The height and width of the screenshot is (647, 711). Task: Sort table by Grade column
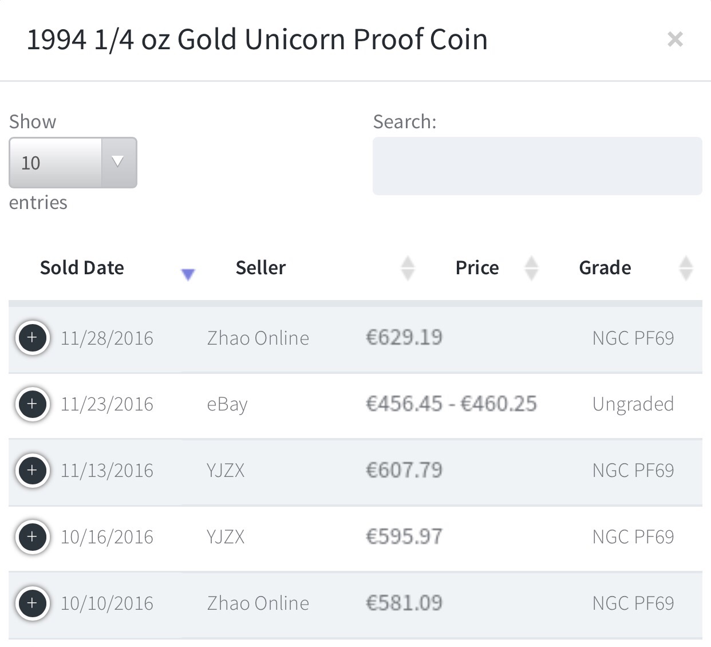coord(605,268)
